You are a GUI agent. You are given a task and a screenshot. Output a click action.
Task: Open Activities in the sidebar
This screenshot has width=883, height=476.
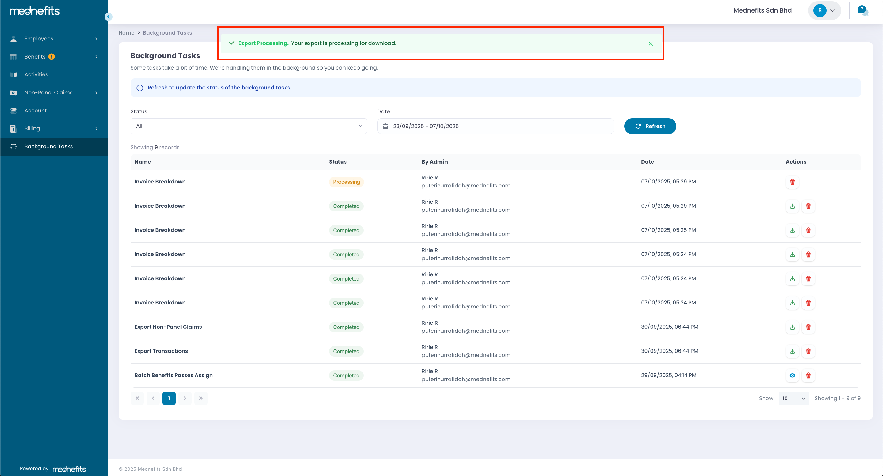tap(36, 74)
